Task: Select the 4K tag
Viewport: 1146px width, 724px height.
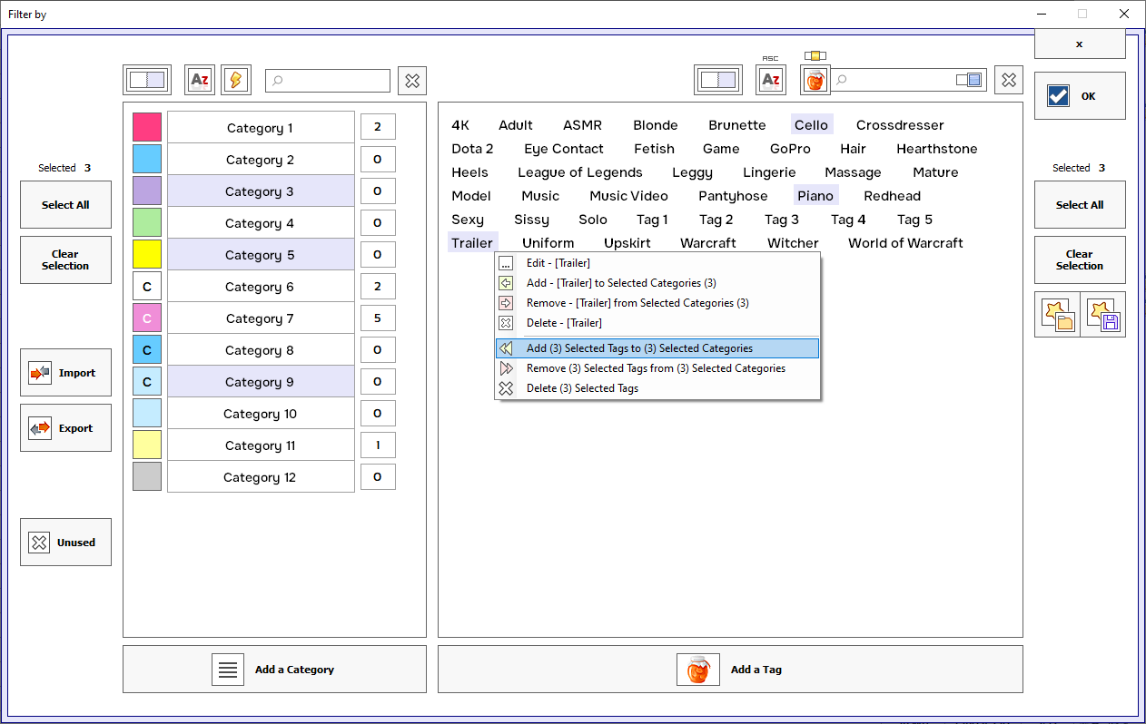Action: 460,125
